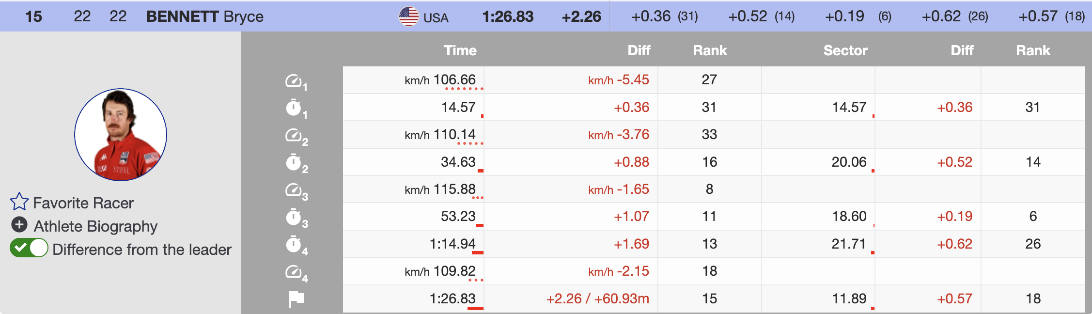Click the speed trap 1 speedometer icon

point(294,80)
